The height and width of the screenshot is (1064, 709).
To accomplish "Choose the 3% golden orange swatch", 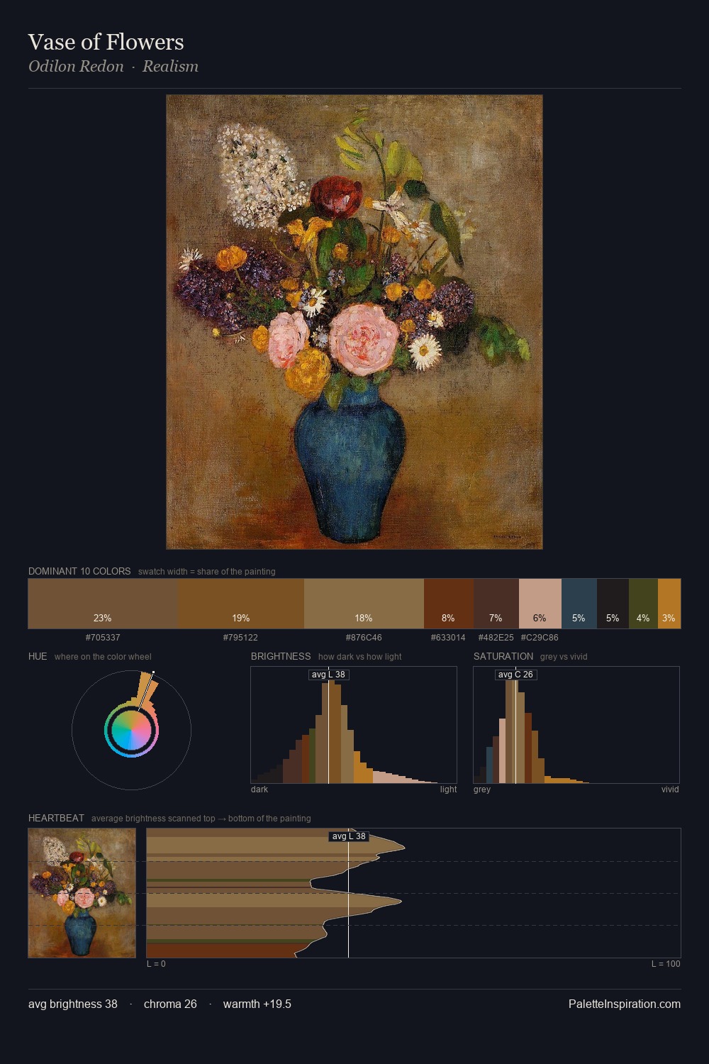I will (x=669, y=604).
